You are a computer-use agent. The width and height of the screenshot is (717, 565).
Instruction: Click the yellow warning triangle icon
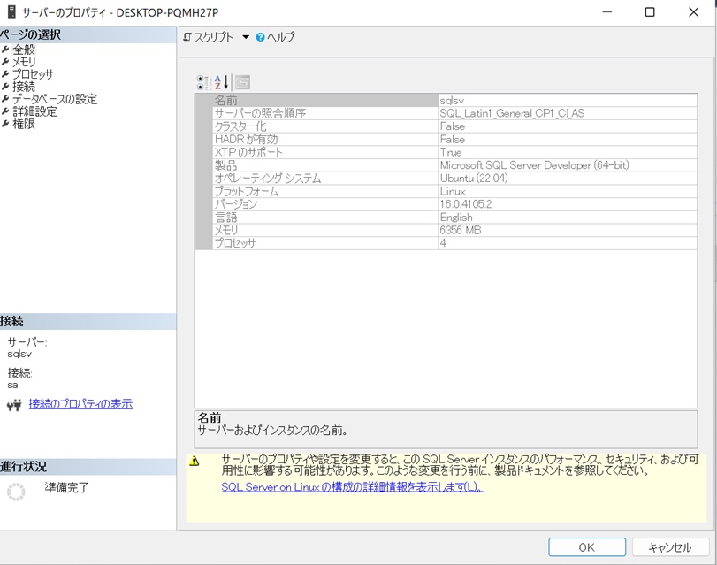point(195,462)
